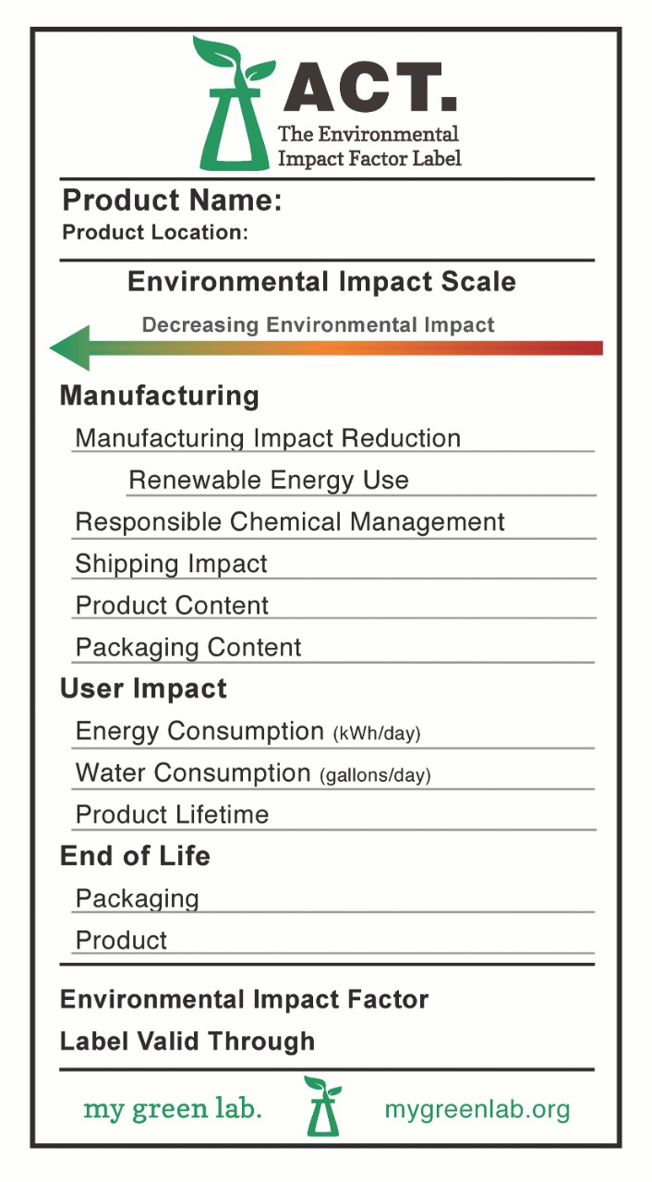Screen dimensions: 652x1182
Task: Click the Packaging Content row
Action: (188, 648)
